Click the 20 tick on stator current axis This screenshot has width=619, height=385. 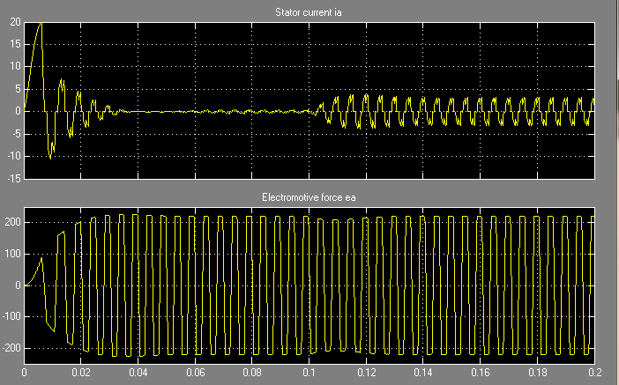pos(15,23)
